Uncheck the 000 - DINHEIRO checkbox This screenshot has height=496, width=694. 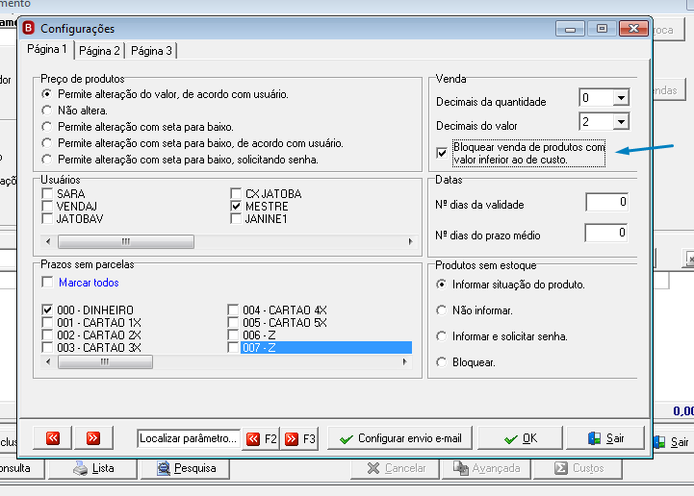click(47, 310)
